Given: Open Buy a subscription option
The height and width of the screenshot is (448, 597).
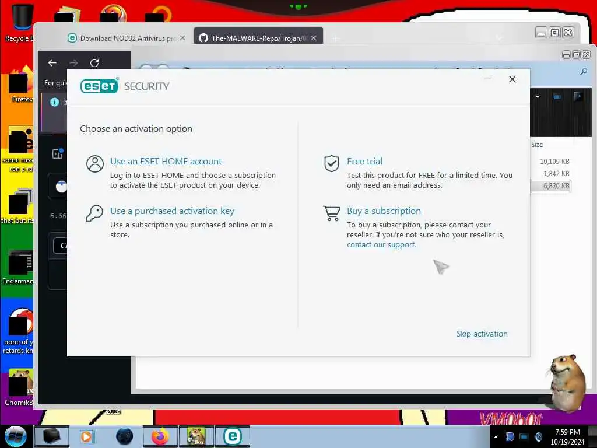Looking at the screenshot, I should pyautogui.click(x=384, y=211).
